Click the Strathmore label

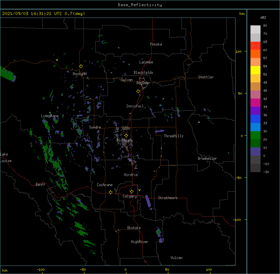pyautogui.click(x=168, y=198)
